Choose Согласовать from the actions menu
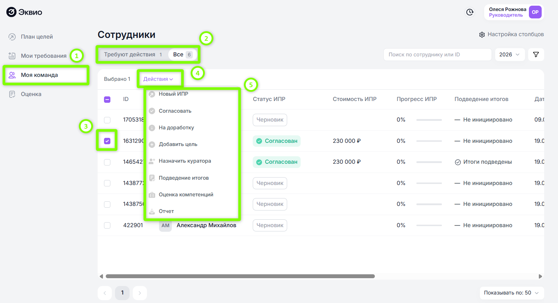Viewport: 558px width, 303px height. (175, 111)
